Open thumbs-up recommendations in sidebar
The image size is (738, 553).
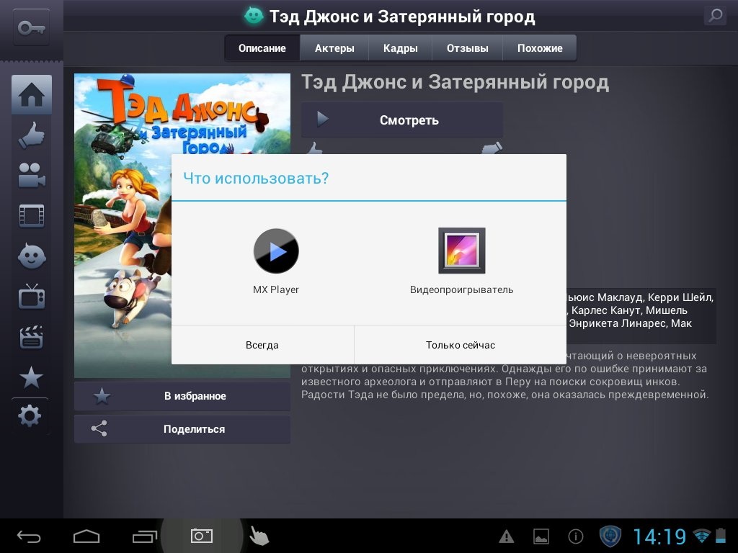(x=31, y=135)
